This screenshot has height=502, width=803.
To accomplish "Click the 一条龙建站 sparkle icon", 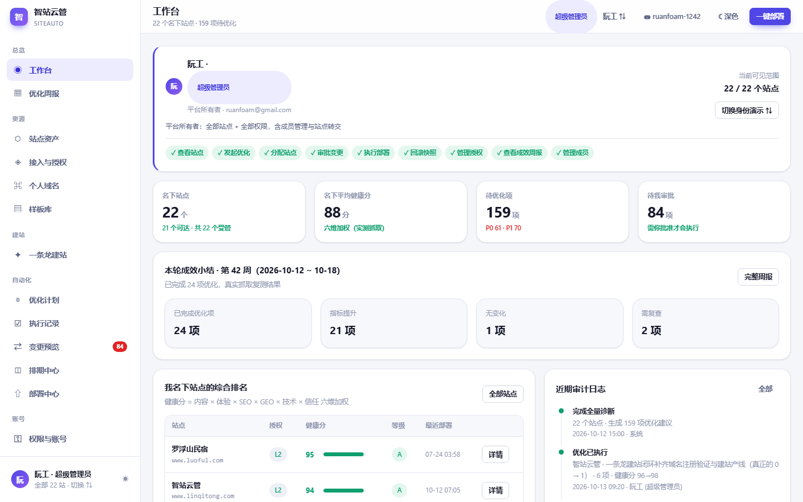I will click(x=18, y=255).
